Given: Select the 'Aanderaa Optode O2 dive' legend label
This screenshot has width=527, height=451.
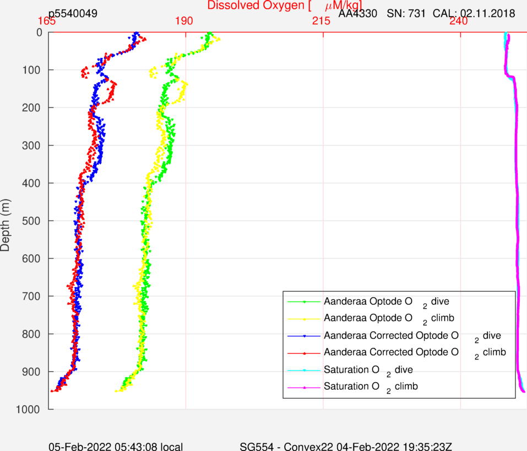Looking at the screenshot, I should click(x=387, y=302).
